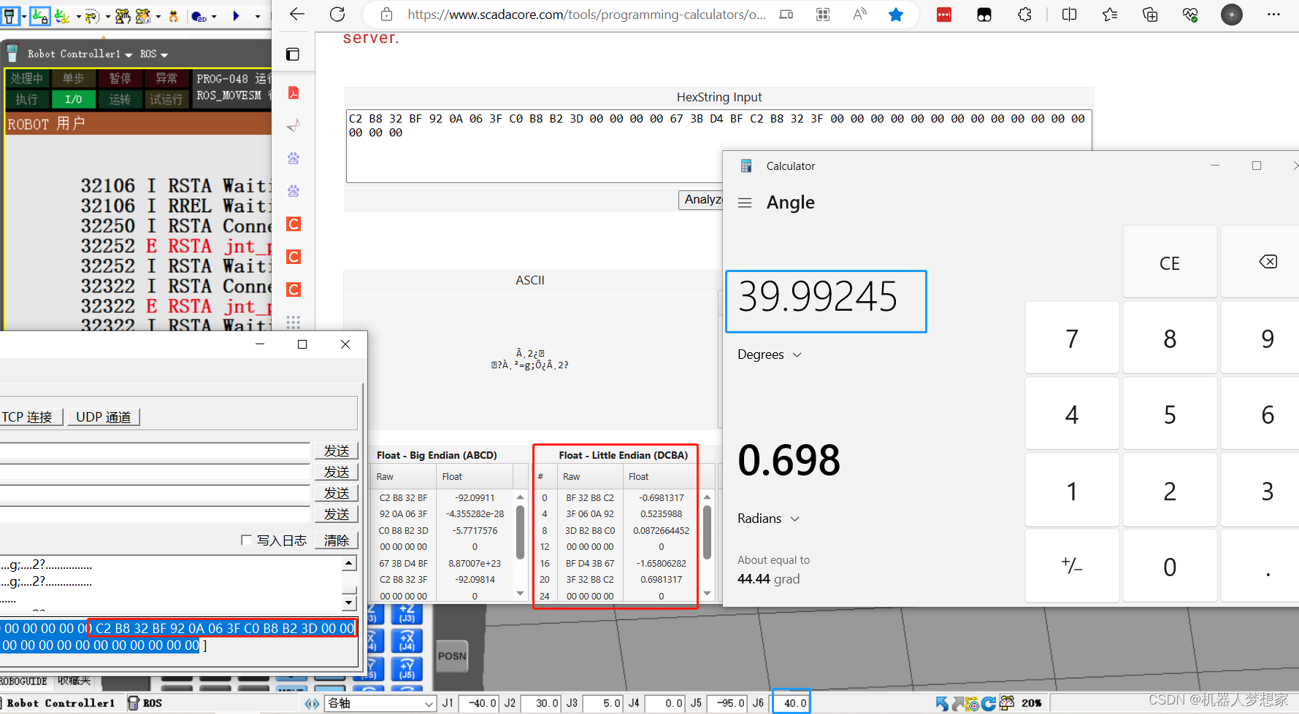Click the Analyze button under HexString Input
Viewport: 1299px width, 714px height.
702,200
